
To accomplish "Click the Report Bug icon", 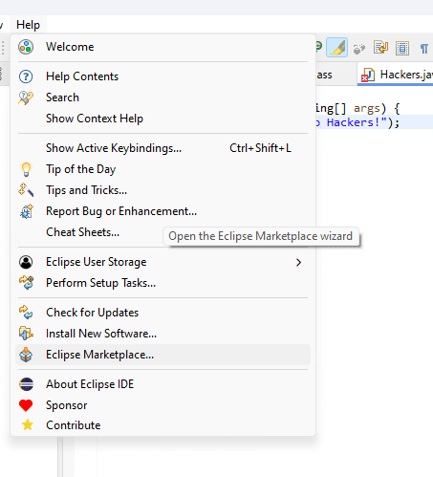I will pos(26,211).
